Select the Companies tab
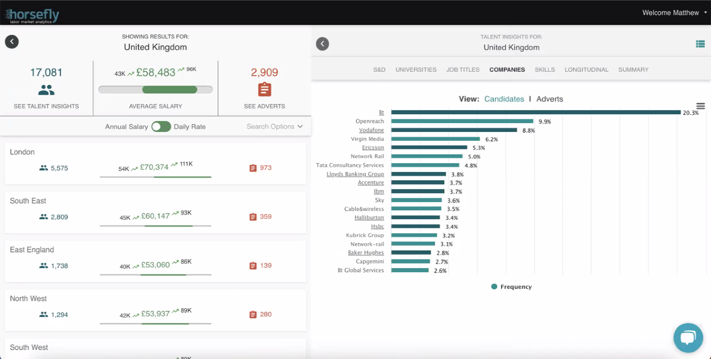This screenshot has width=711, height=359. point(507,70)
